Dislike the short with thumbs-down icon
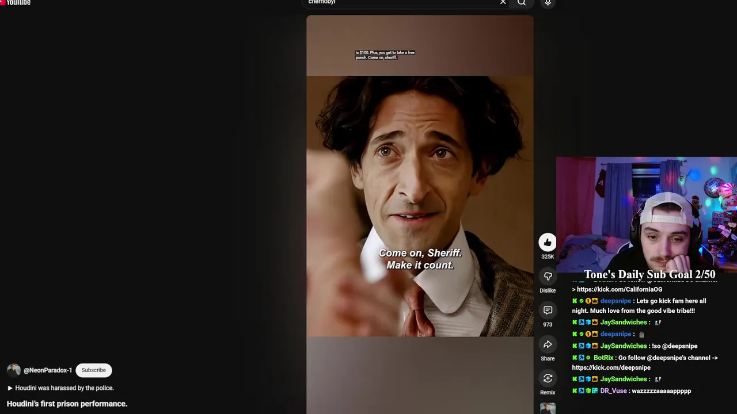The image size is (737, 414). [x=548, y=277]
